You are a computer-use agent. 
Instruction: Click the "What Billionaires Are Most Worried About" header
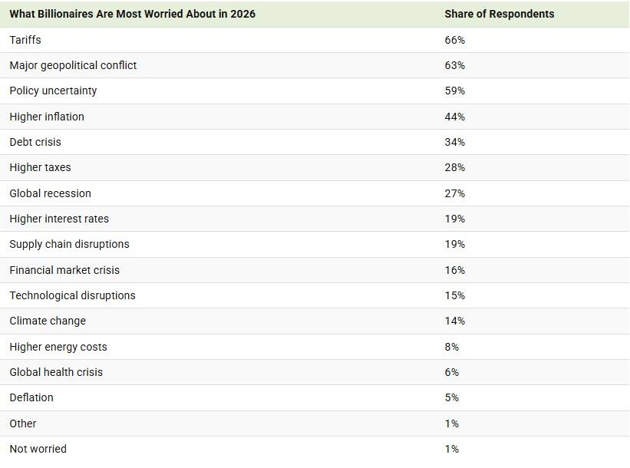pos(132,14)
